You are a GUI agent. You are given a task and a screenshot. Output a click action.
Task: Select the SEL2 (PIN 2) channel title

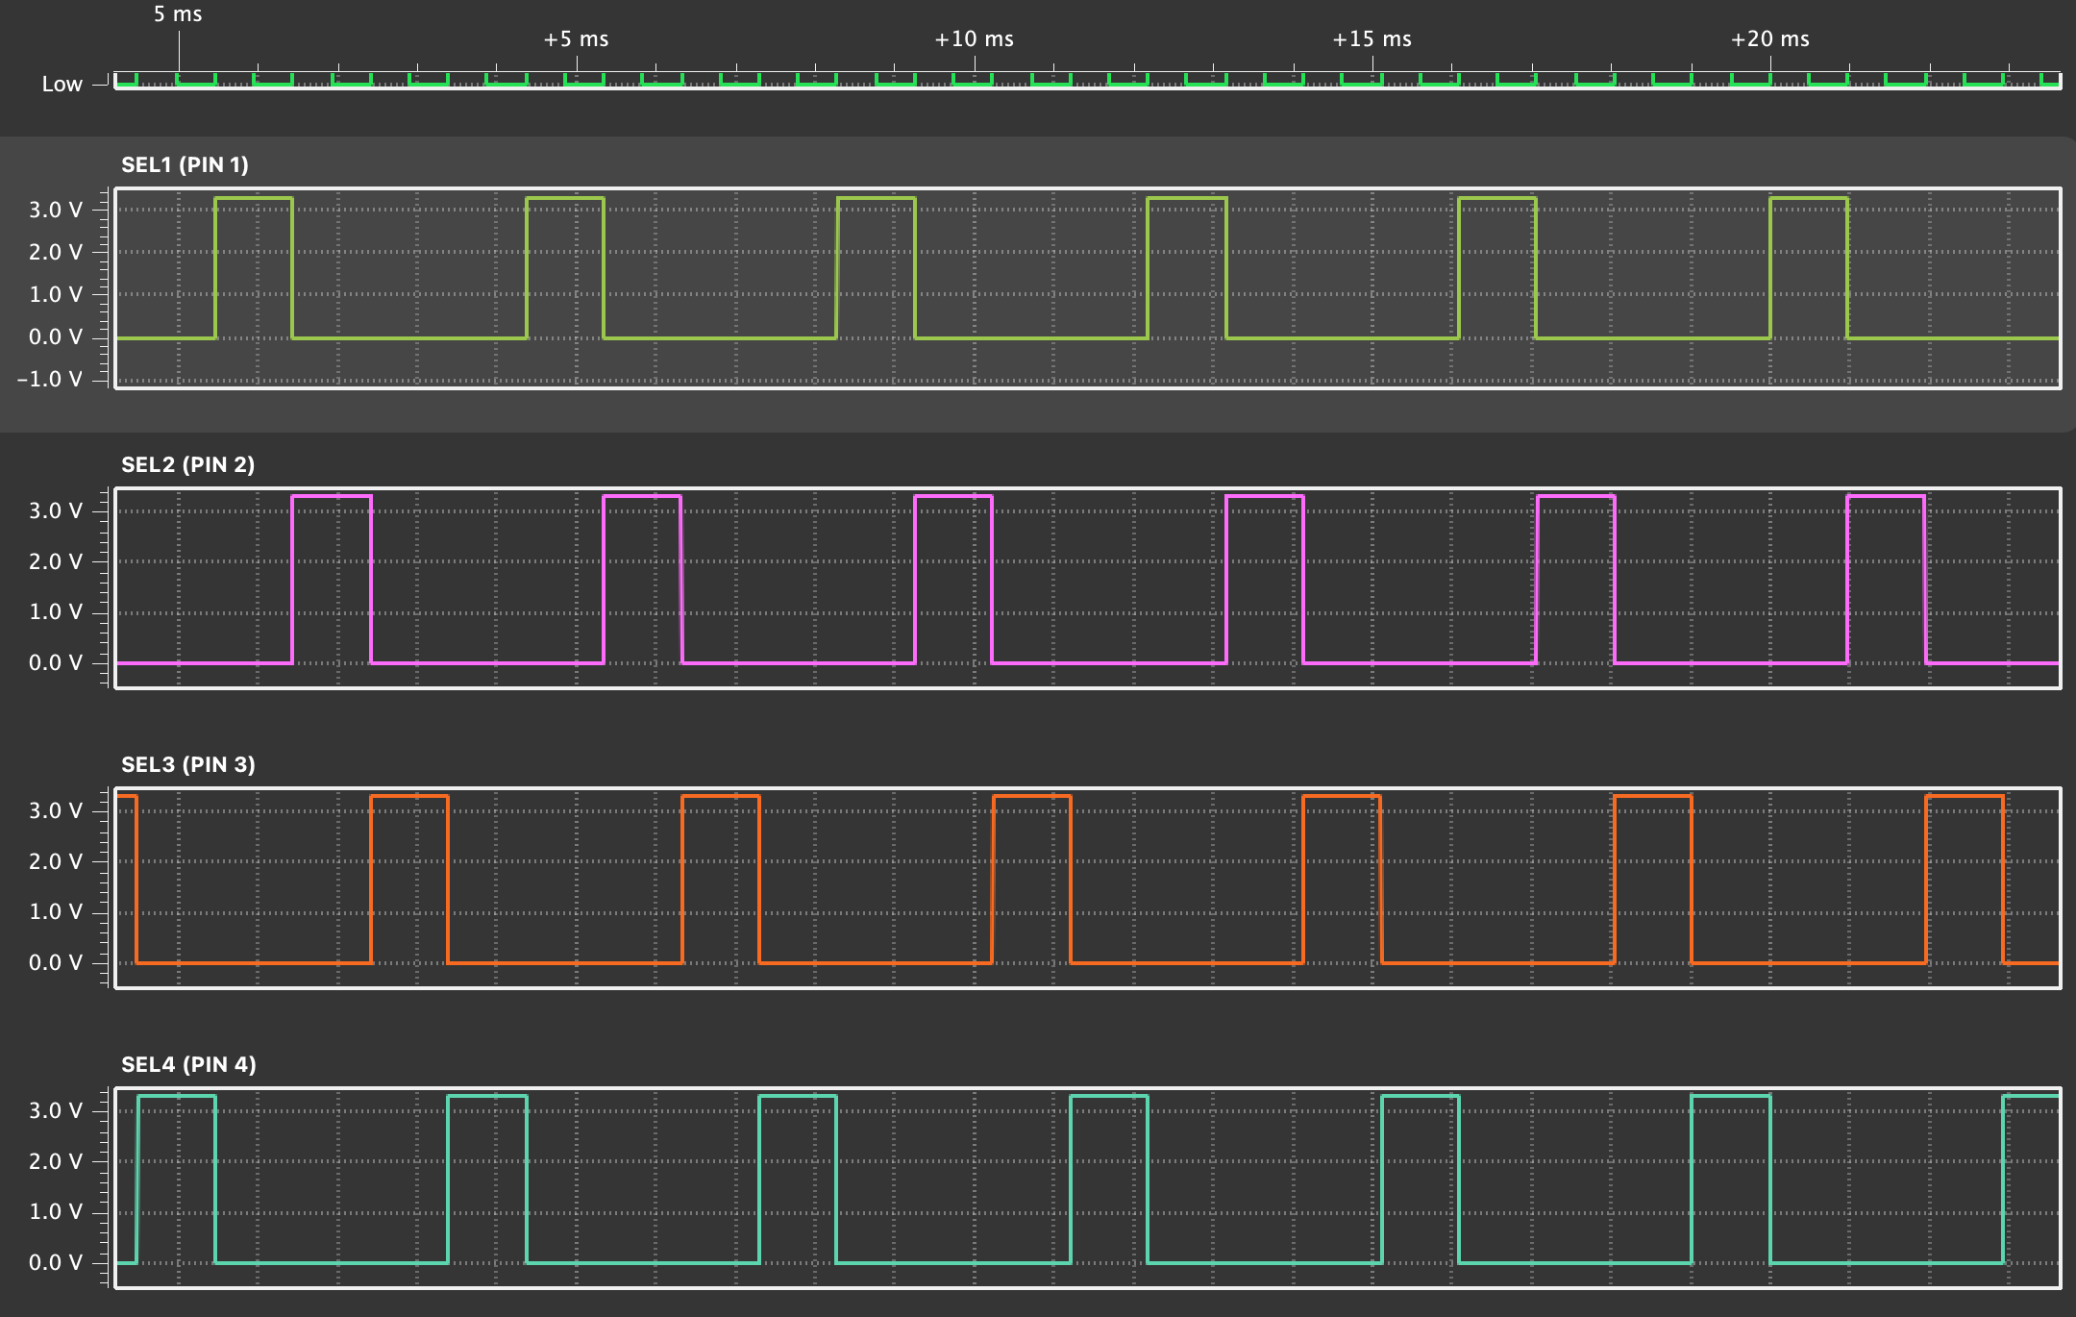click(187, 464)
